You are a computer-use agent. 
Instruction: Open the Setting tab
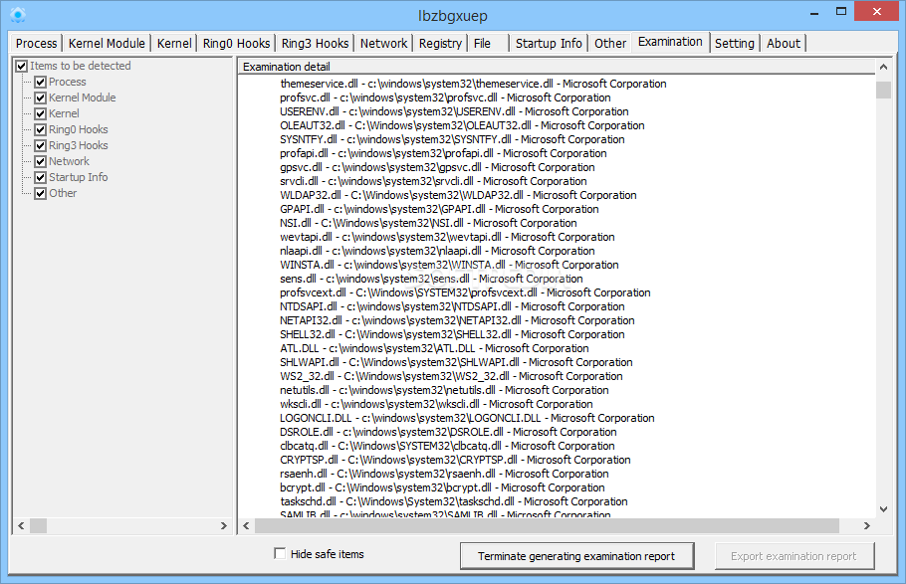[735, 44]
